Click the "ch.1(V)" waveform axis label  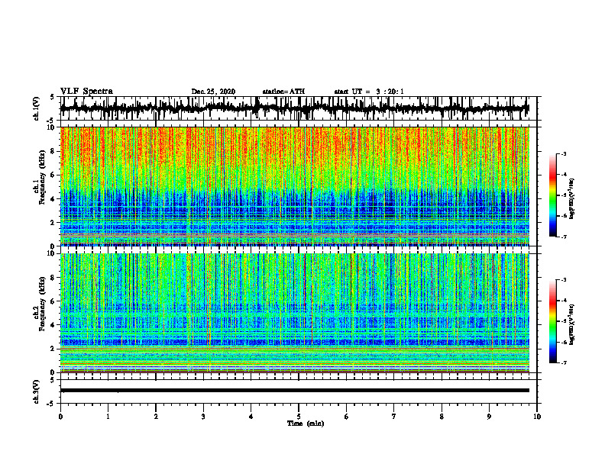click(x=37, y=108)
